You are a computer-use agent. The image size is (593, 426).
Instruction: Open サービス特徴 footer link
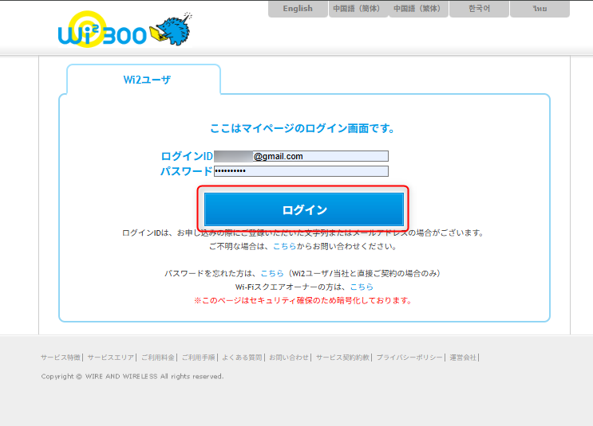[x=61, y=358]
